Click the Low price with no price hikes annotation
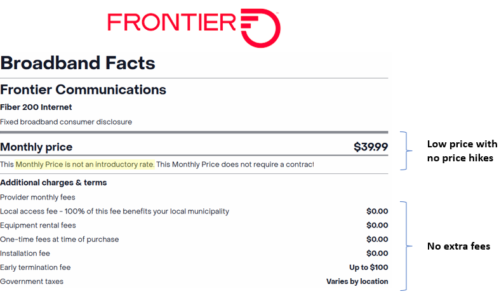499x308 pixels. tap(462, 151)
